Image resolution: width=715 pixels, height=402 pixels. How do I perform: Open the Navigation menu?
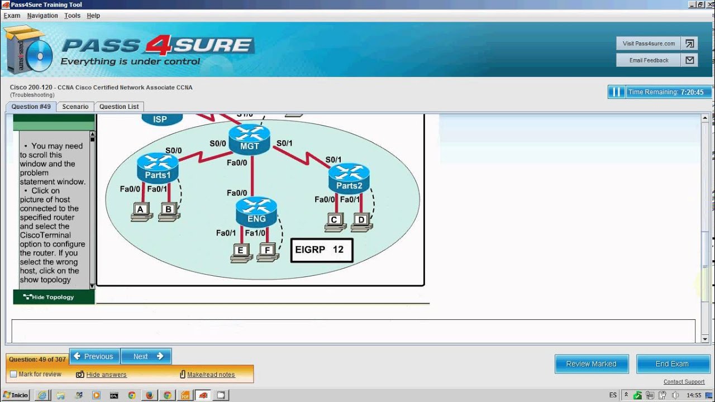[42, 16]
